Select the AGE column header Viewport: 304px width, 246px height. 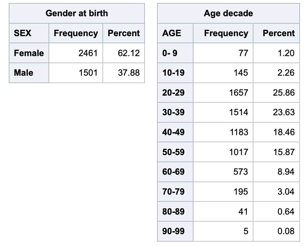click(x=172, y=33)
